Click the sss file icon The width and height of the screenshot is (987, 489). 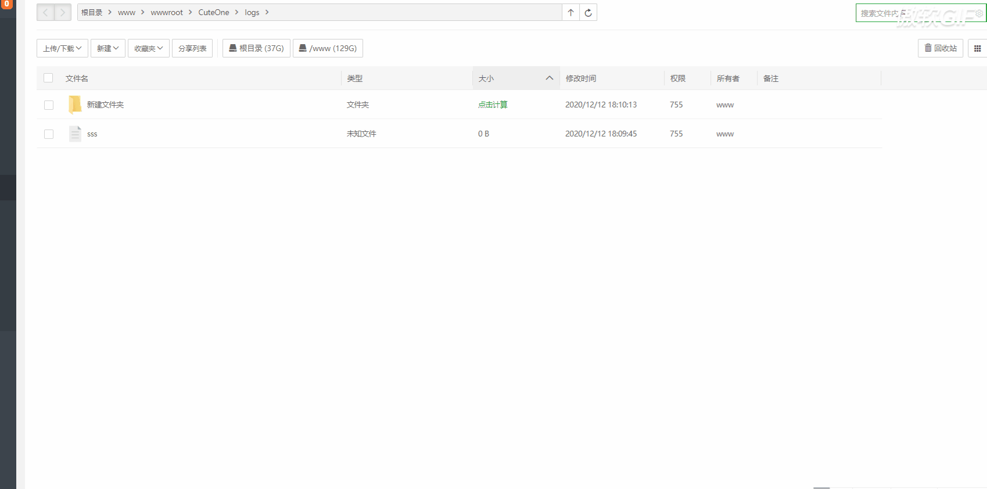pyautogui.click(x=75, y=134)
